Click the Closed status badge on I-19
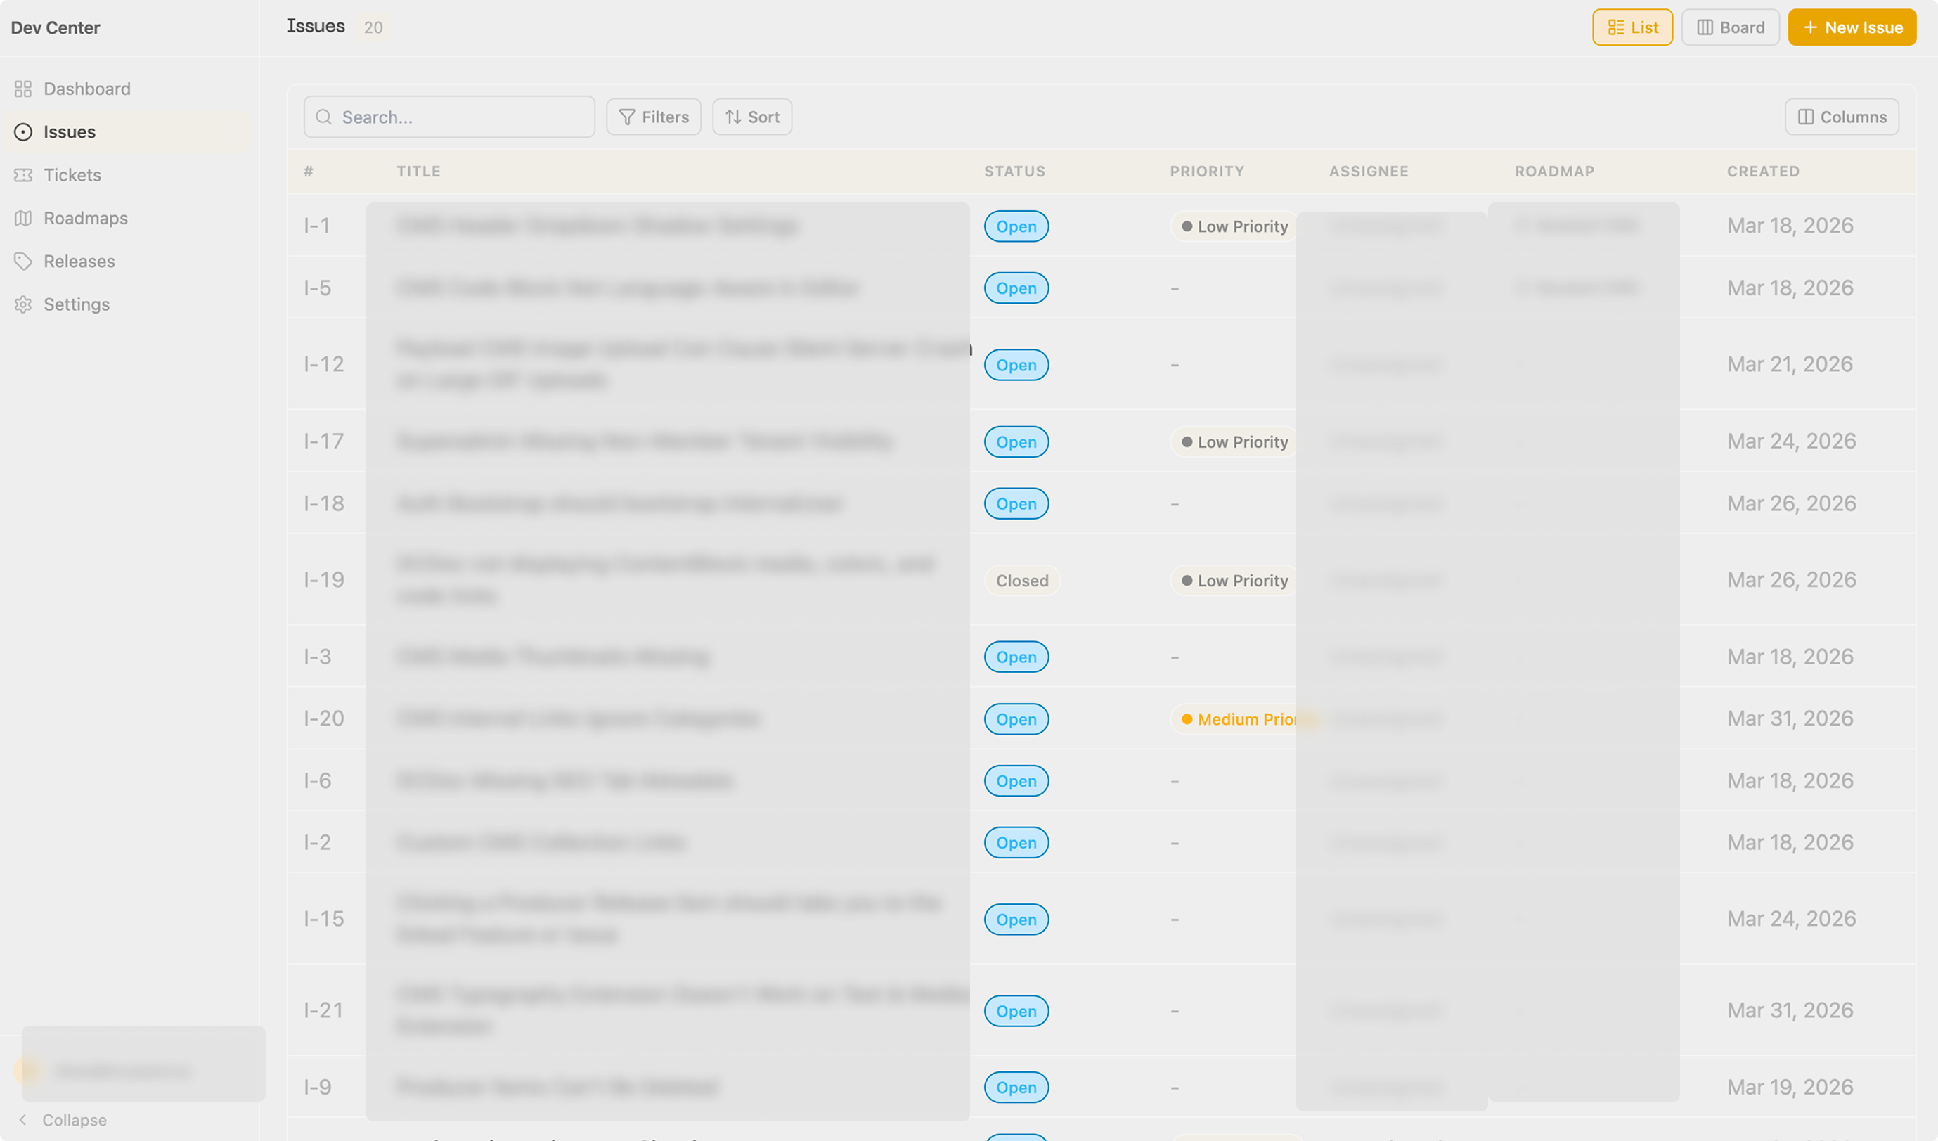 (x=1021, y=581)
